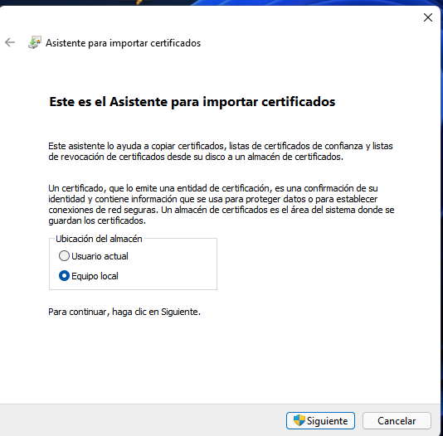Click the empty area inside the almacén group box
Image resolution: width=443 pixels, height=436 pixels.
tap(173, 265)
